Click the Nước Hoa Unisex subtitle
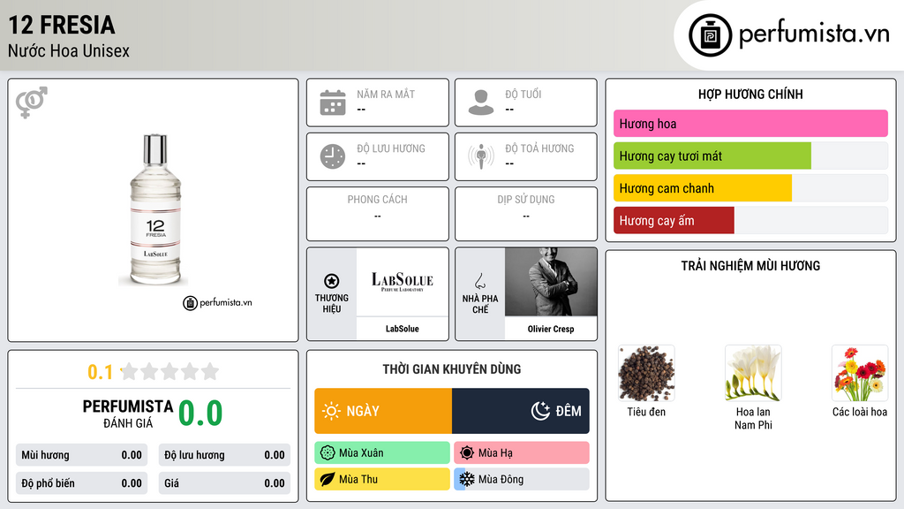904x509 pixels. (69, 51)
